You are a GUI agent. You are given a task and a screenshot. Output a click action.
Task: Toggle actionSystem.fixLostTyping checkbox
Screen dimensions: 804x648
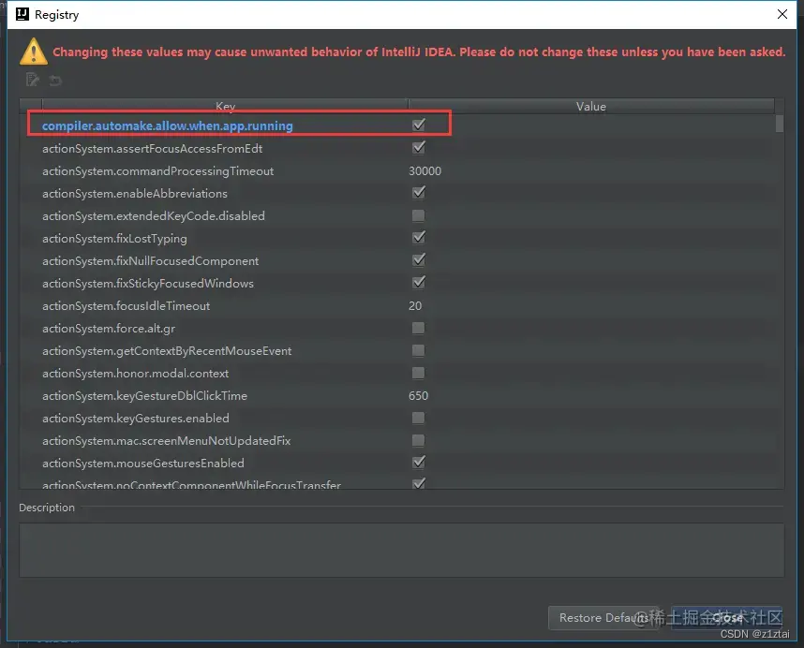tap(419, 237)
